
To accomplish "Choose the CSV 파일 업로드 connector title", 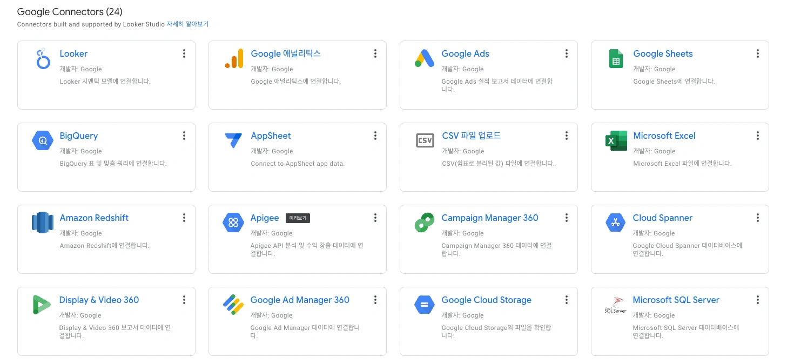I will click(x=471, y=136).
